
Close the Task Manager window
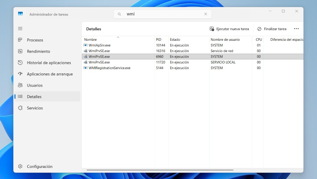pyautogui.click(x=297, y=11)
